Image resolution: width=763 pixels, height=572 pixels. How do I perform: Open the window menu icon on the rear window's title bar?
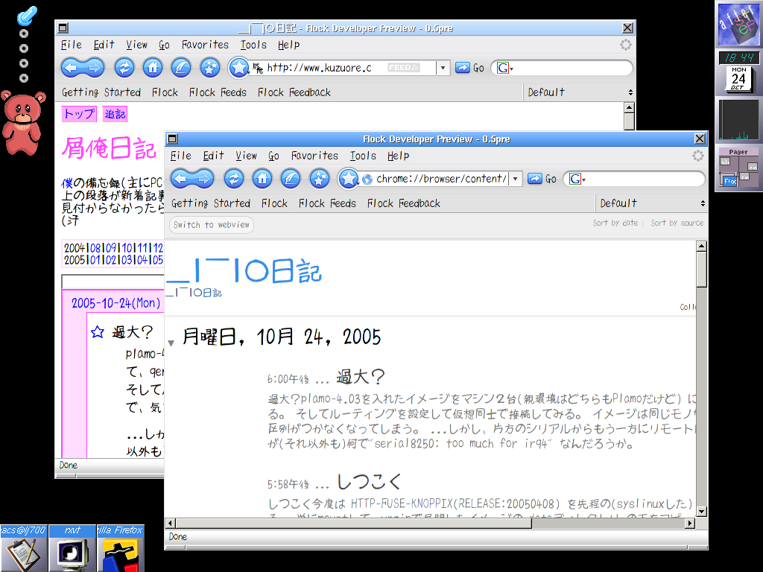pyautogui.click(x=63, y=28)
